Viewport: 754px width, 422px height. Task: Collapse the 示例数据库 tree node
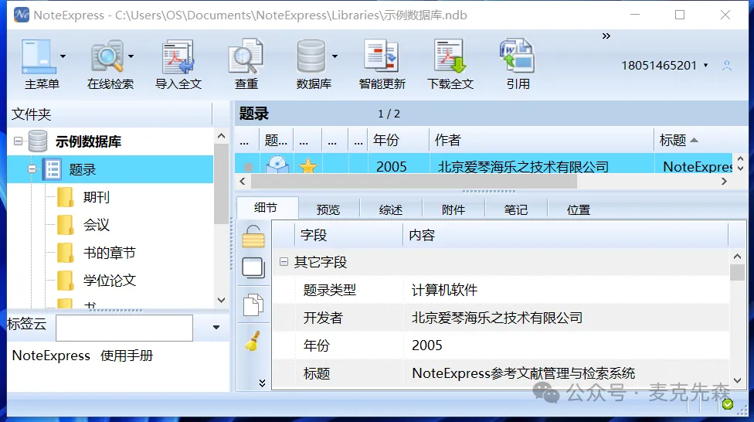click(18, 141)
